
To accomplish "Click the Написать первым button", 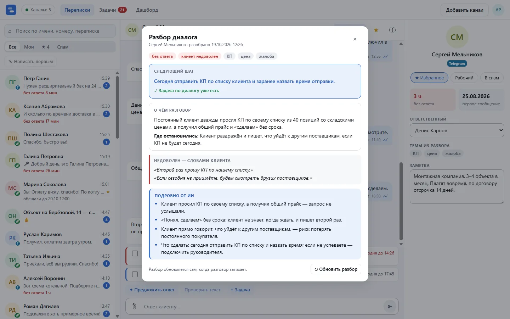I will point(31,61).
